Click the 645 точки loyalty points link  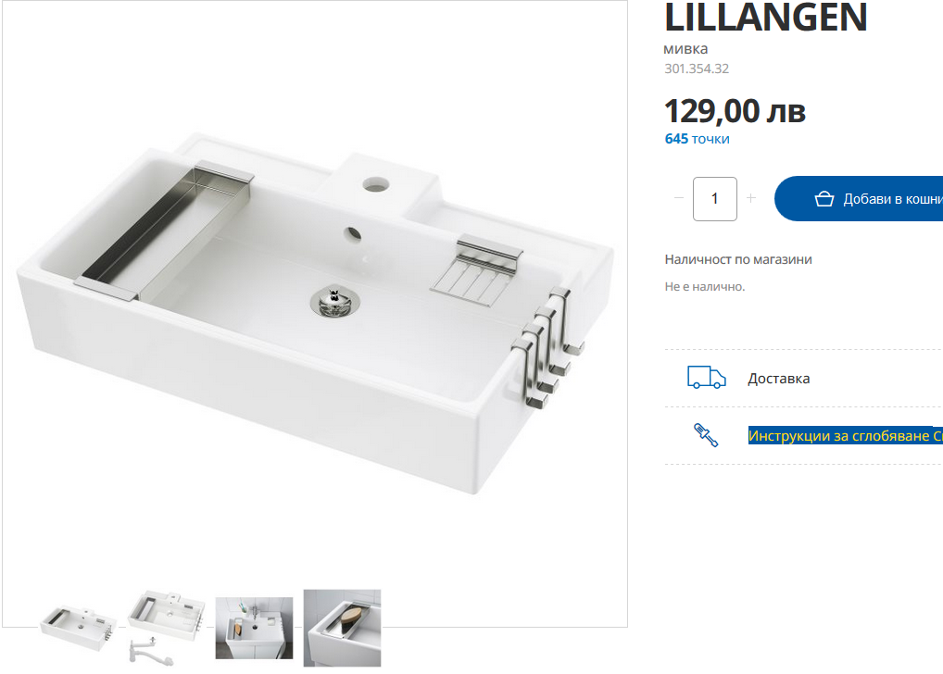(697, 139)
